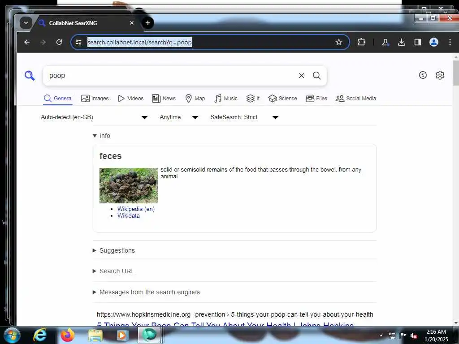Screen dimensions: 459x344
Task: Select the General category tab
Action: coord(58,98)
